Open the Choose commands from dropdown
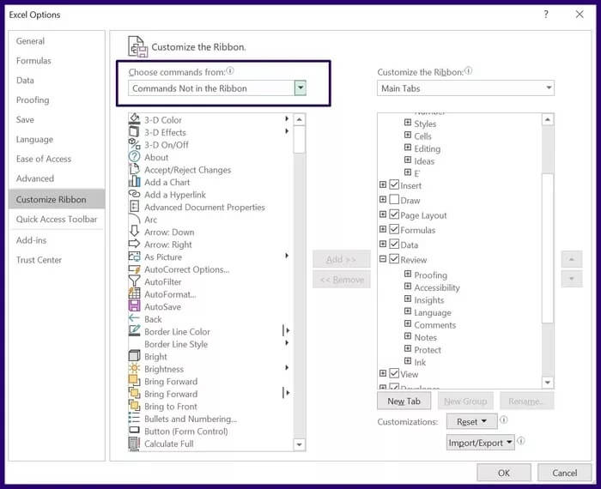 300,88
